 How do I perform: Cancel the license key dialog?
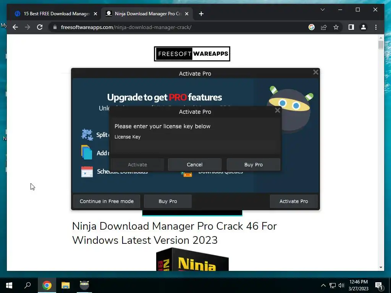point(194,164)
